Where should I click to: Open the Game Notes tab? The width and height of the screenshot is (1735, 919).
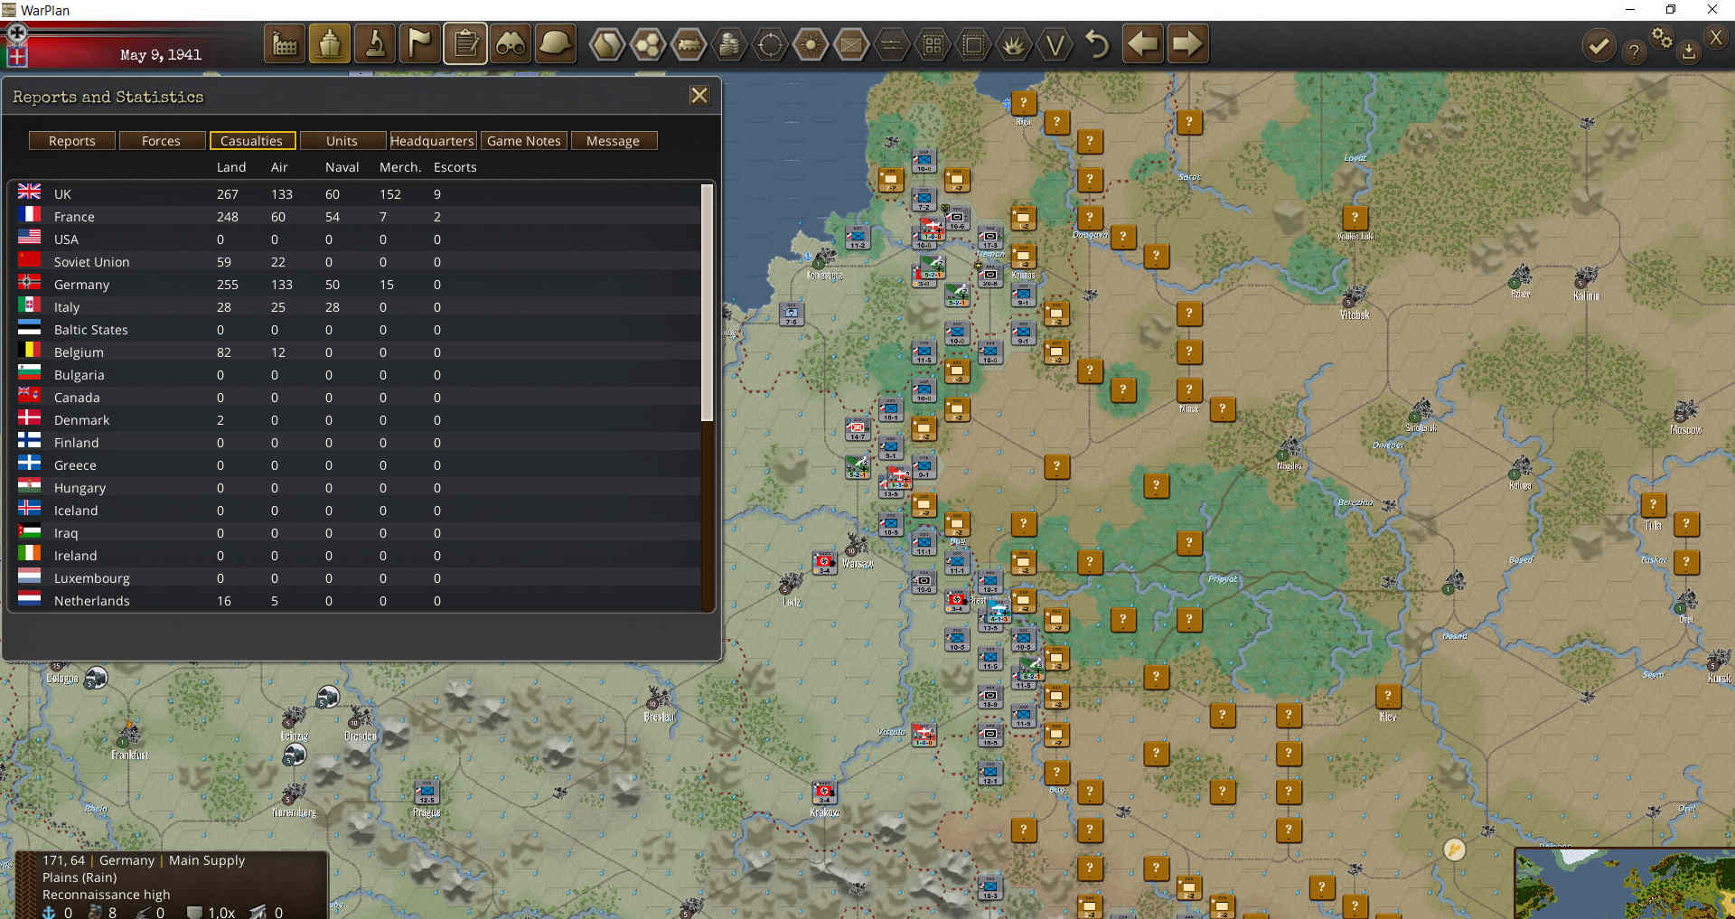pyautogui.click(x=524, y=141)
